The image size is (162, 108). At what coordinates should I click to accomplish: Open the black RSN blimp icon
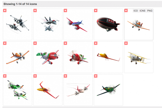coord(108,24)
